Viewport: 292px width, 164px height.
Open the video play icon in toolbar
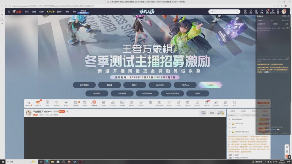(216, 103)
